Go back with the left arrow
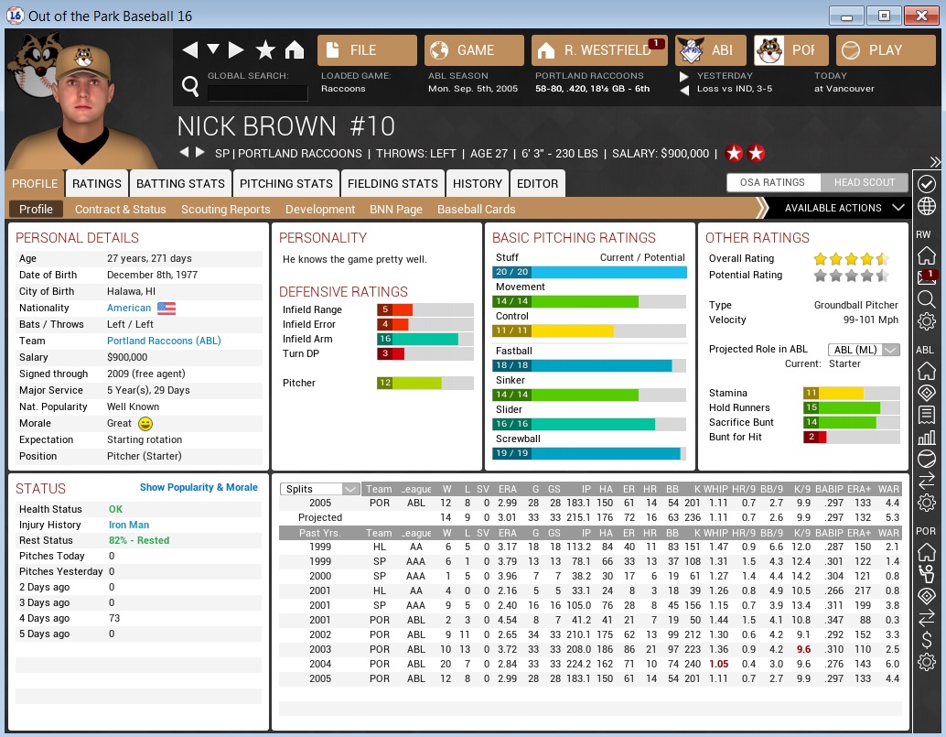Viewport: 946px width, 737px height. [190, 50]
